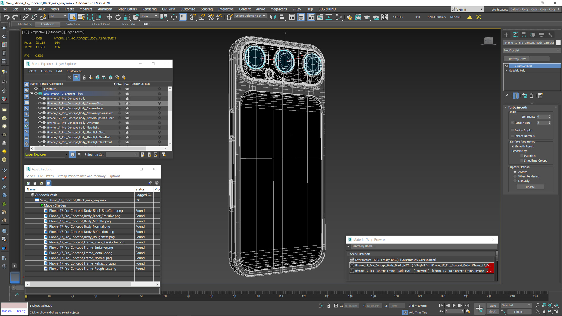Switch to the Modeling ribbon tab
This screenshot has height=316, width=562.
(x=25, y=24)
